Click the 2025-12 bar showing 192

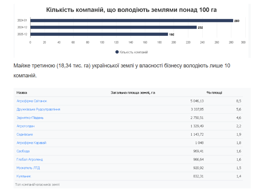pyautogui.click(x=99, y=34)
